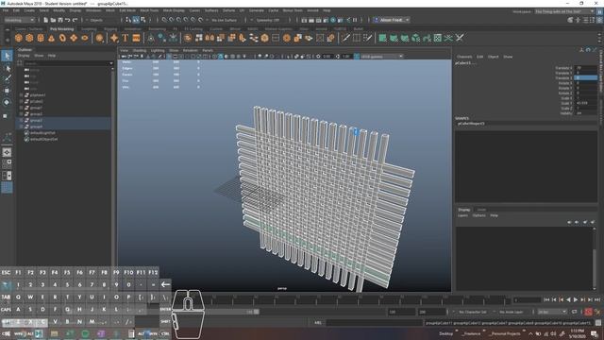This screenshot has width=604, height=340.
Task: Activate the Select tool in the toolbox
Action: [7, 56]
